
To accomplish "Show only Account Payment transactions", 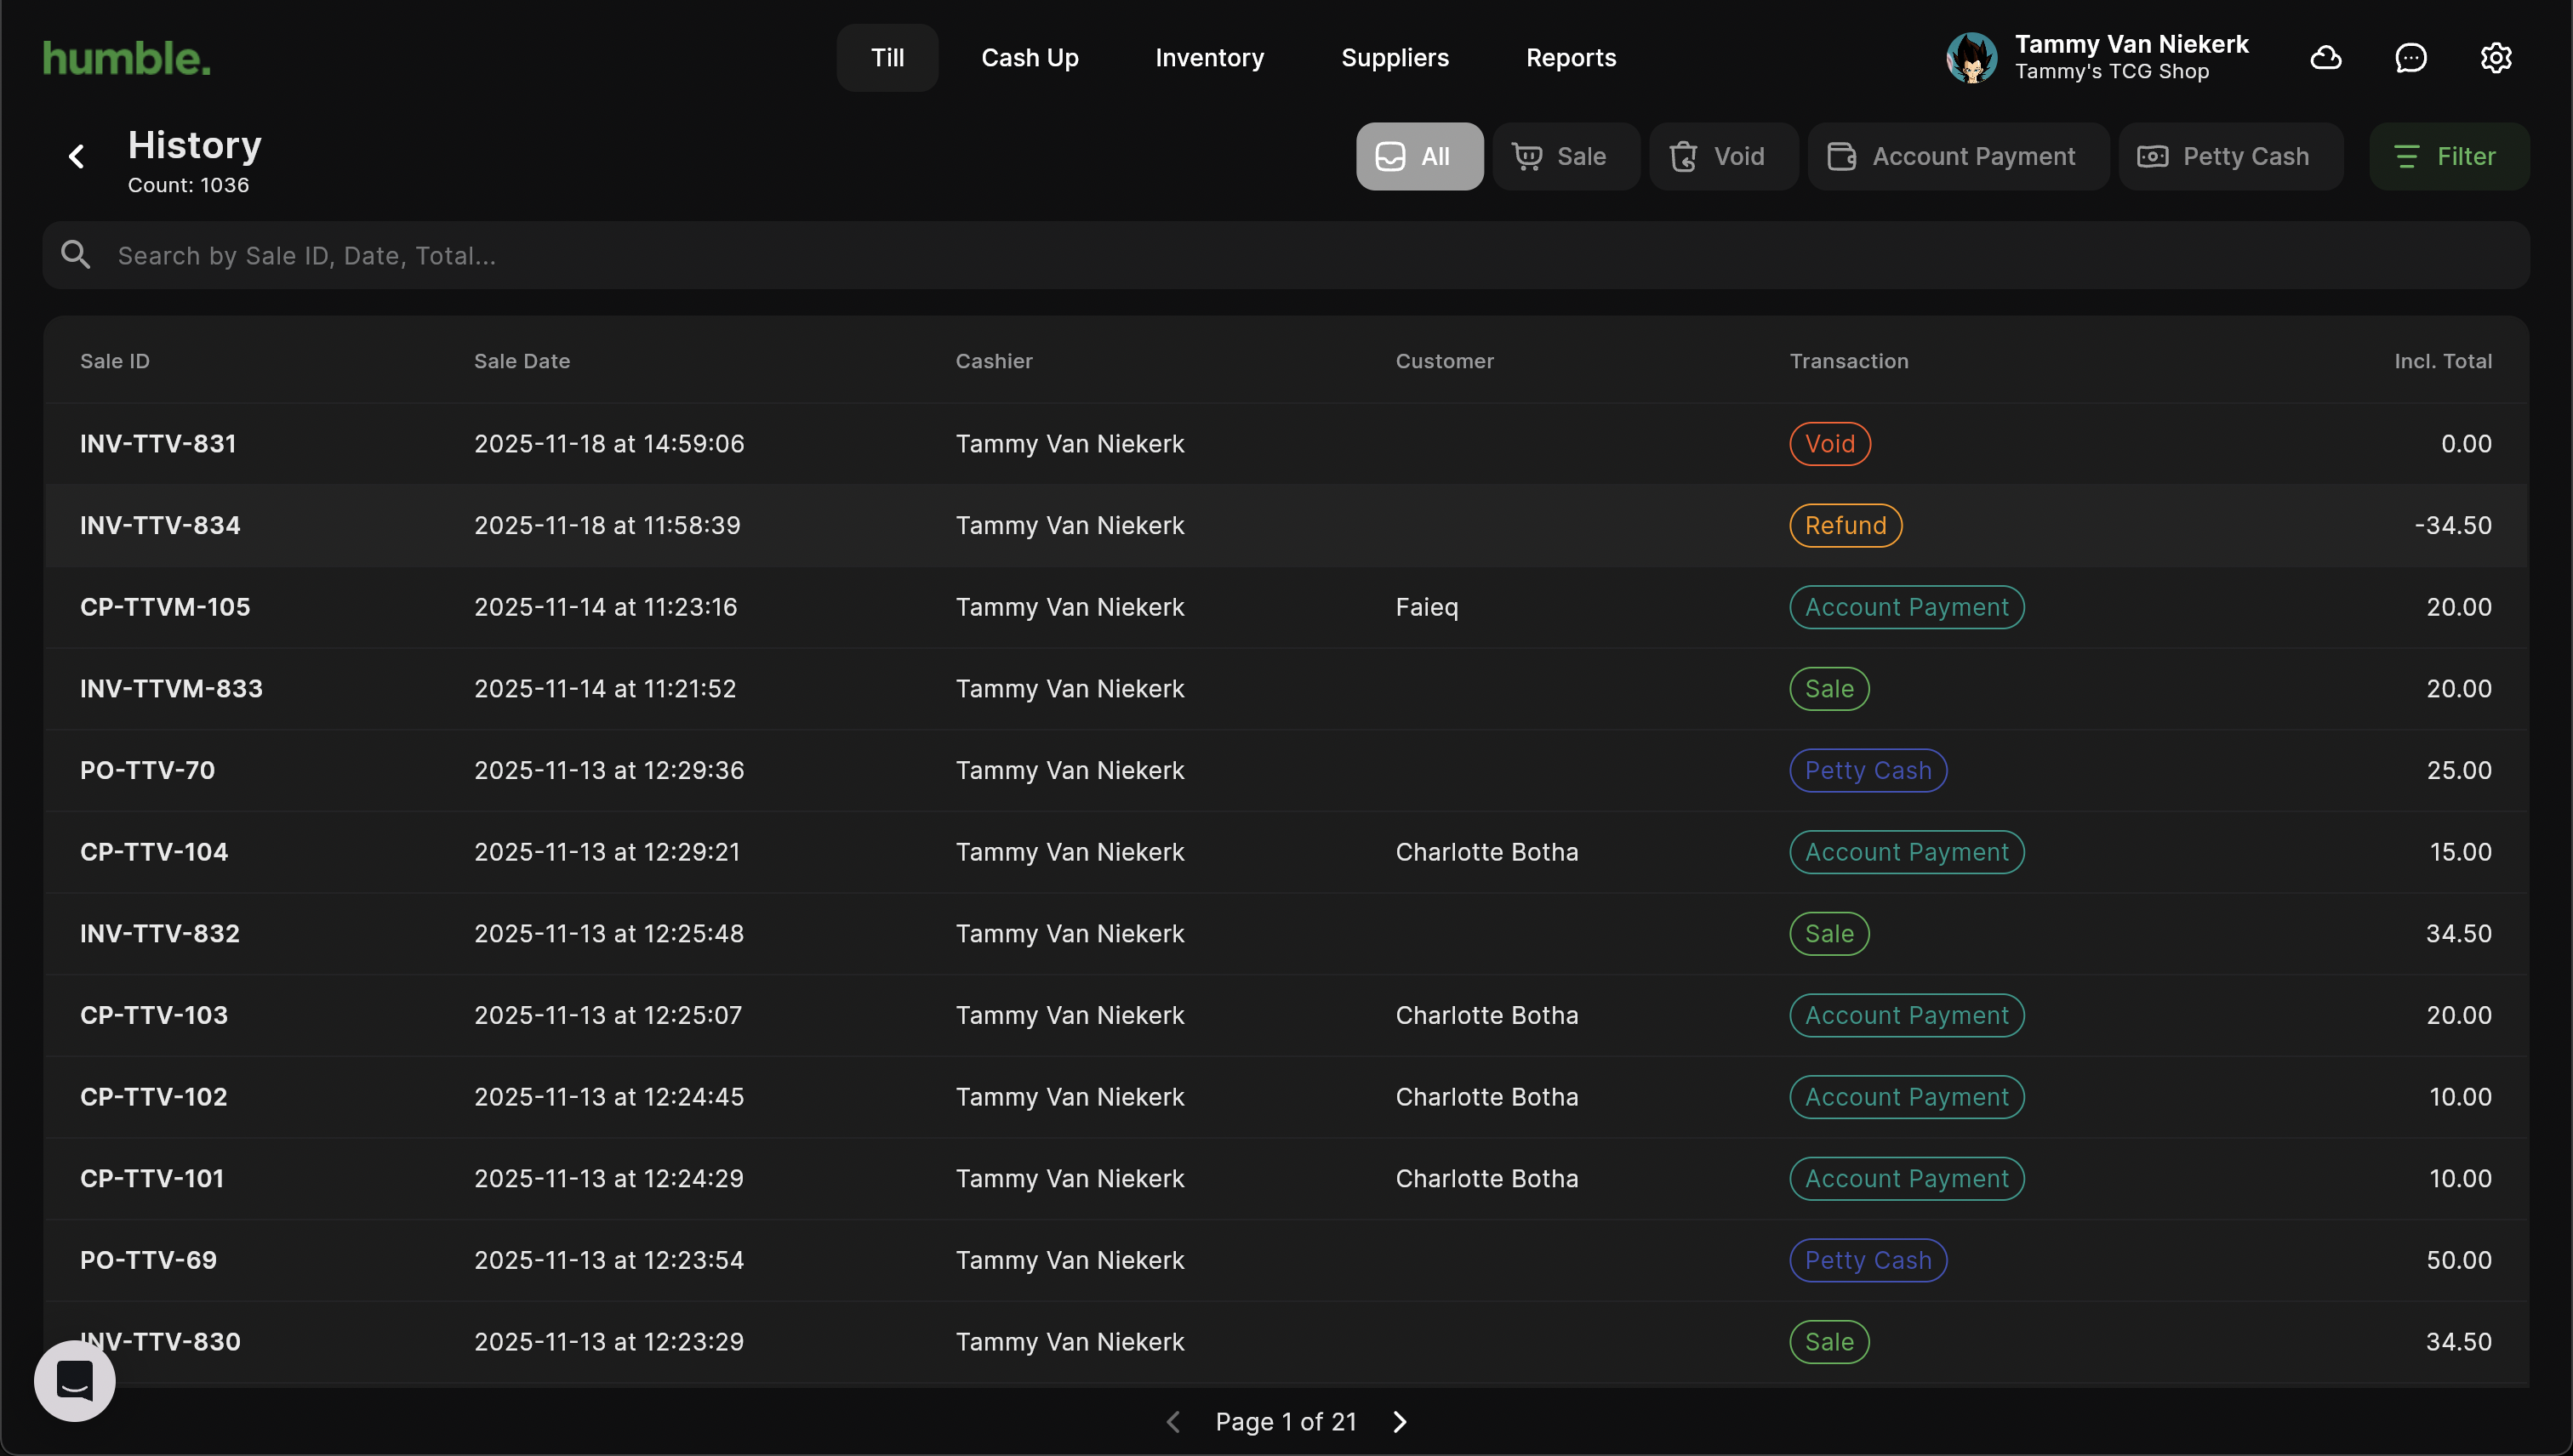I will point(1957,157).
